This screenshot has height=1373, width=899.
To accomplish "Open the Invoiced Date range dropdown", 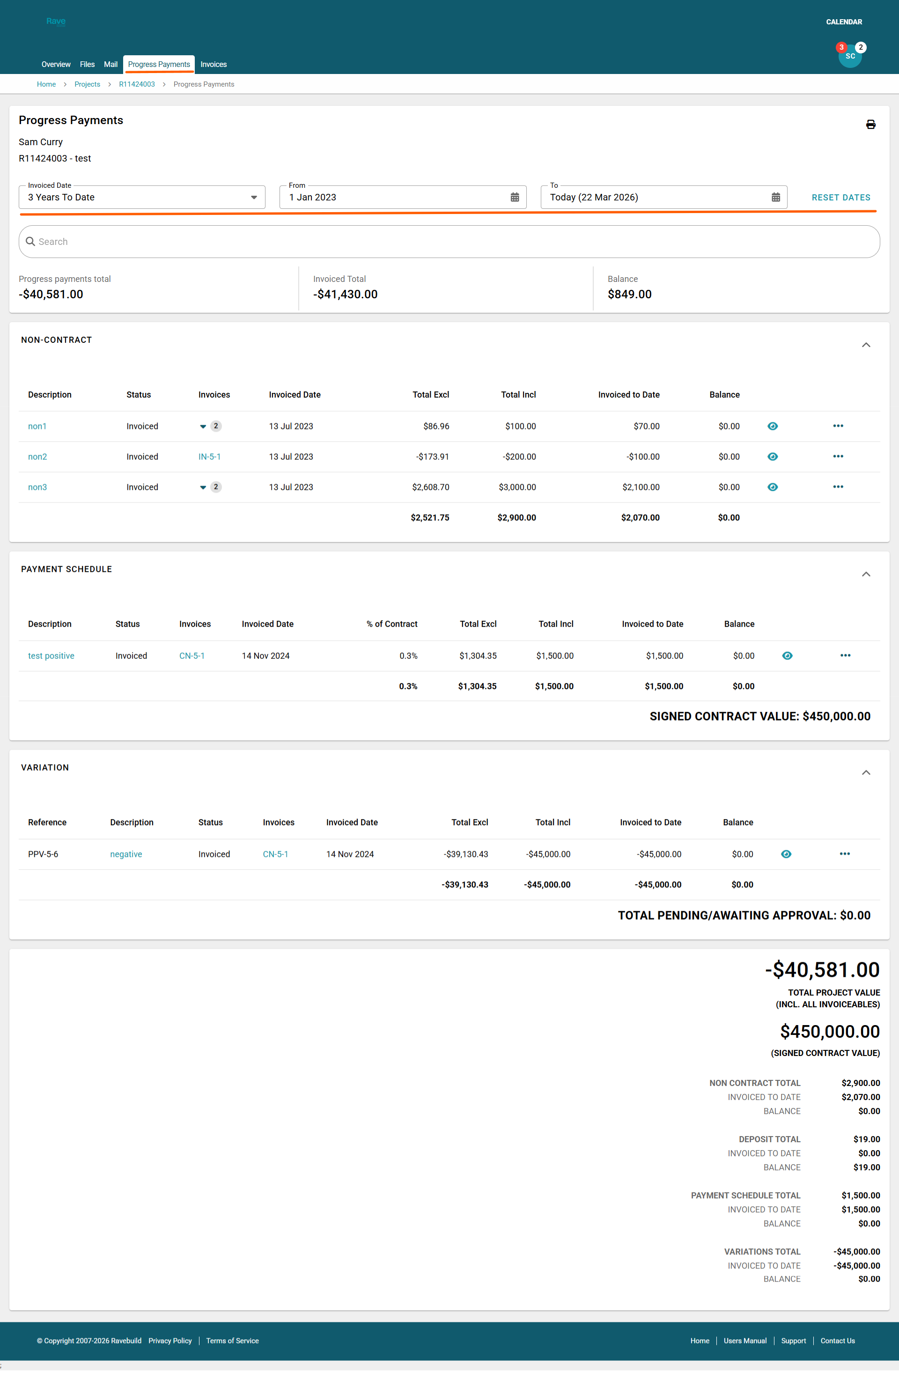I will (142, 197).
